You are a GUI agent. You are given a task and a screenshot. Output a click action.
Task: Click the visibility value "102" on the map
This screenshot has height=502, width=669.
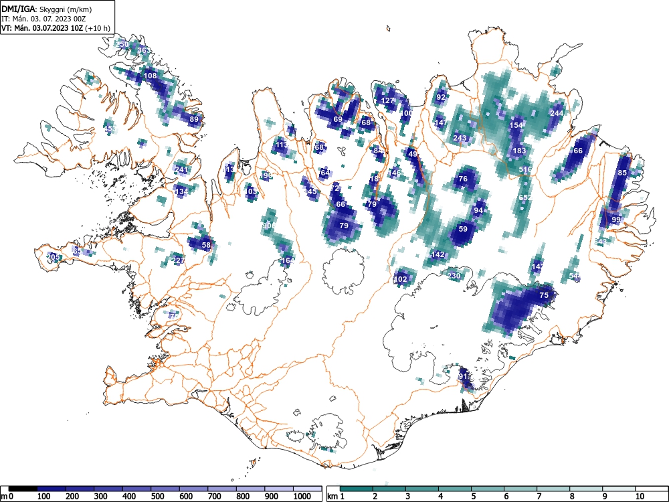click(401, 279)
